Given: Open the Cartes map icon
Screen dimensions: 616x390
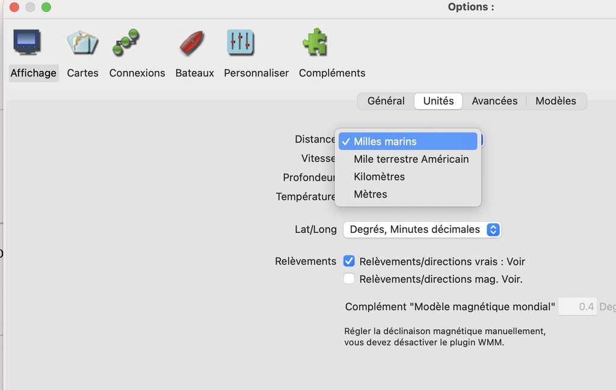Looking at the screenshot, I should [82, 43].
